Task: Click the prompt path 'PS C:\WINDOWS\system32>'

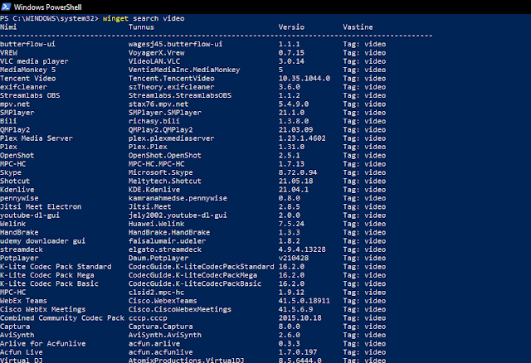Action: tap(50, 18)
